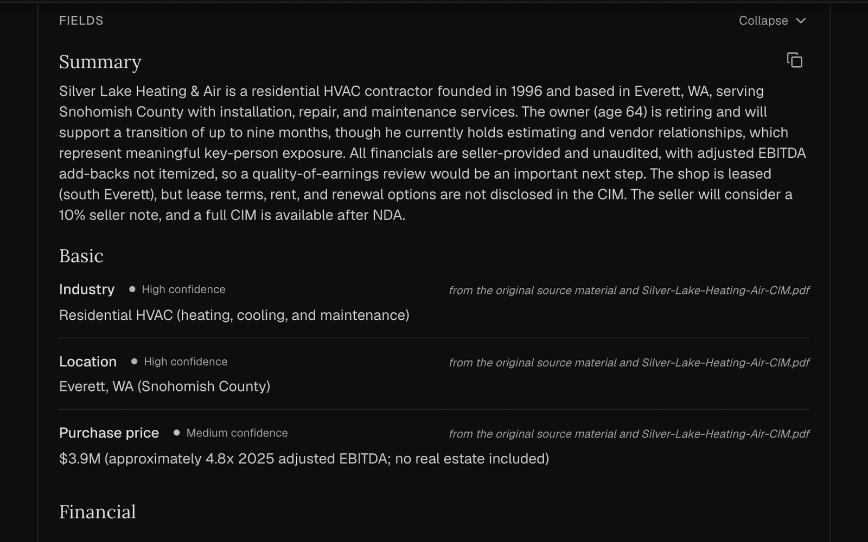Screen dimensions: 868x542
Task: Click the Location High confidence indicator dot
Action: pos(134,362)
